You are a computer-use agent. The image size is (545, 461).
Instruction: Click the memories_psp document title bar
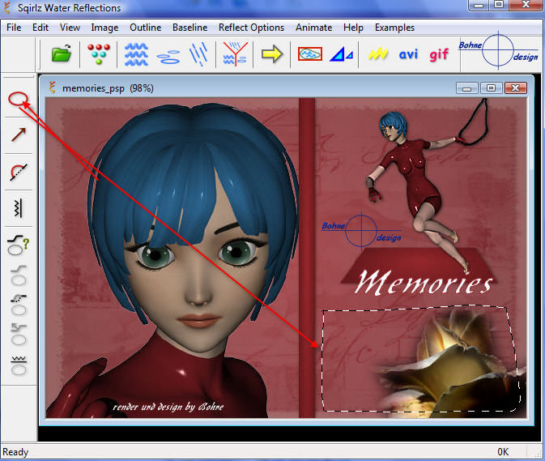(243, 88)
